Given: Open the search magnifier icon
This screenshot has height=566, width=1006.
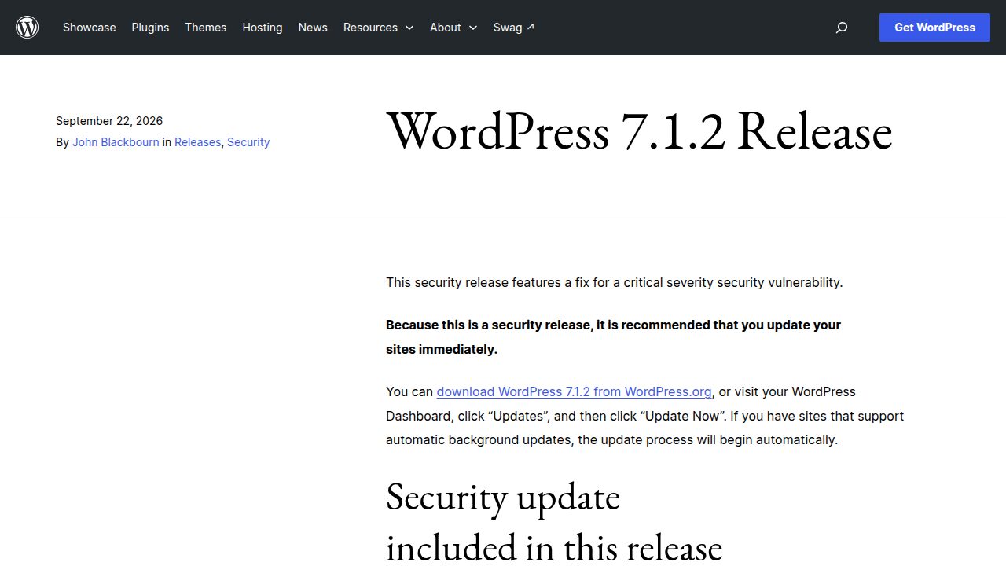Looking at the screenshot, I should coord(842,28).
